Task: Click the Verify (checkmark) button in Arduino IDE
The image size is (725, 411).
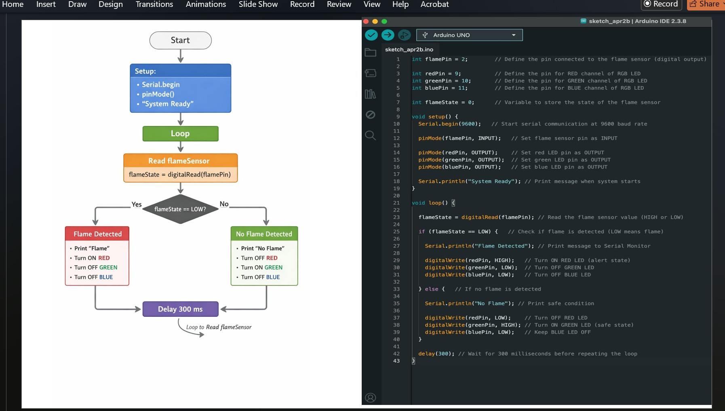Action: (371, 35)
